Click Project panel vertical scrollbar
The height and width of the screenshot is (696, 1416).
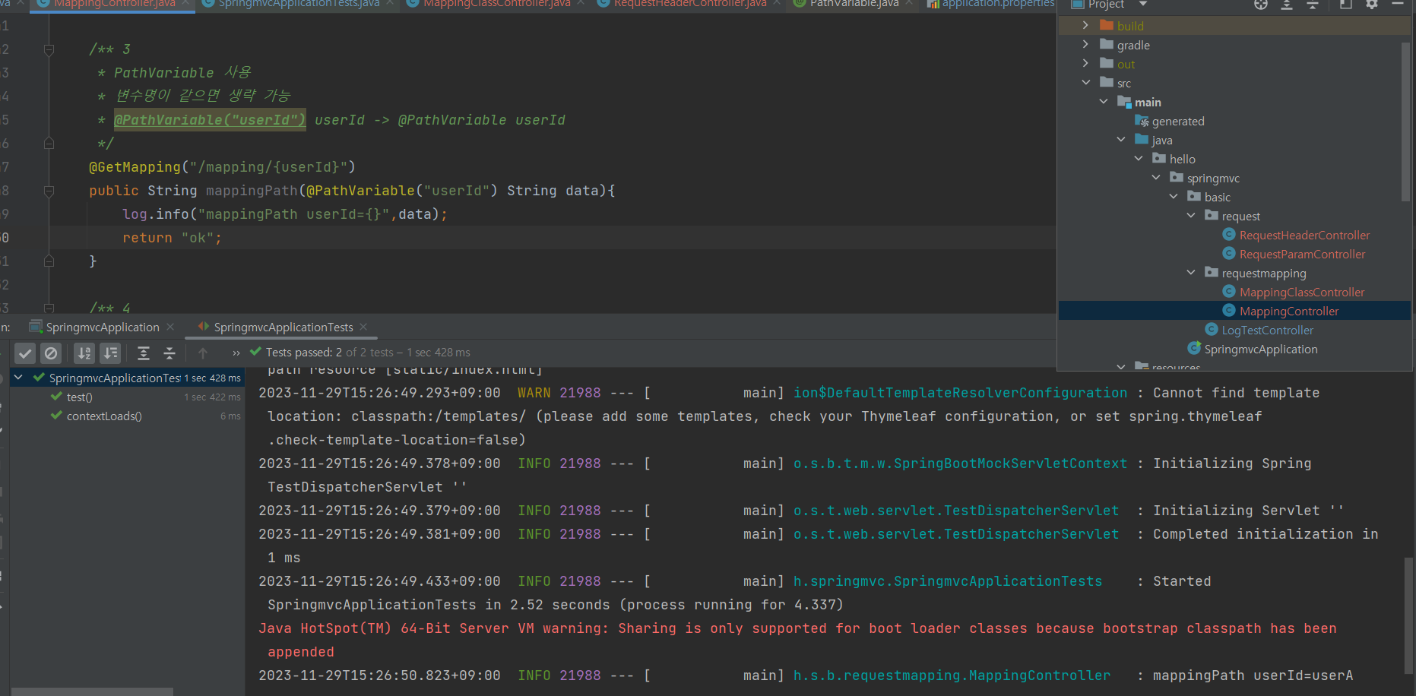click(1405, 122)
